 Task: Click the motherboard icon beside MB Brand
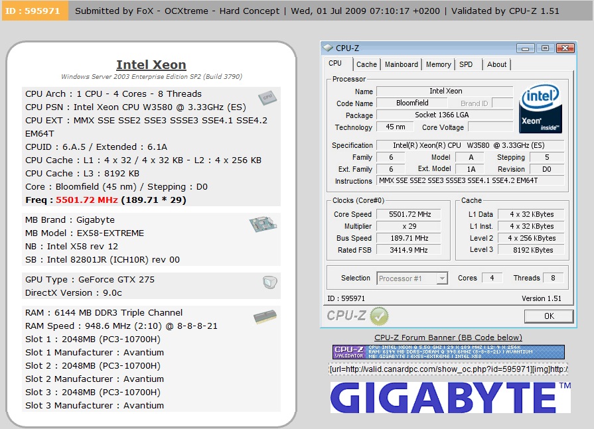[263, 224]
